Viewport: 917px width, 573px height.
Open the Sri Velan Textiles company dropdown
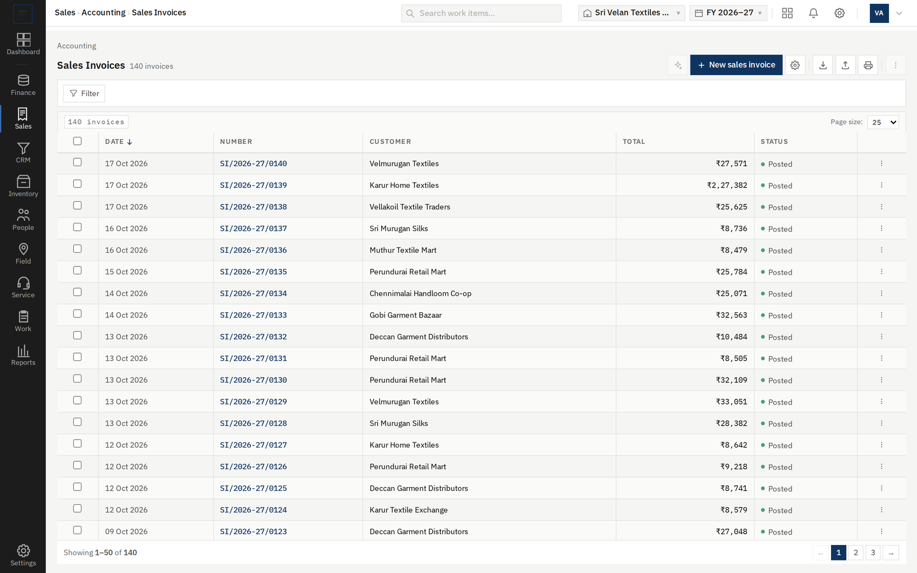click(632, 13)
